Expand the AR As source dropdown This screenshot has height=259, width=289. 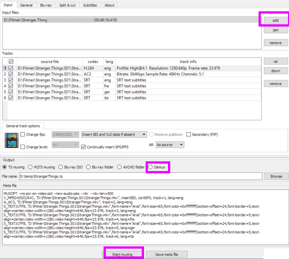[x=170, y=145]
